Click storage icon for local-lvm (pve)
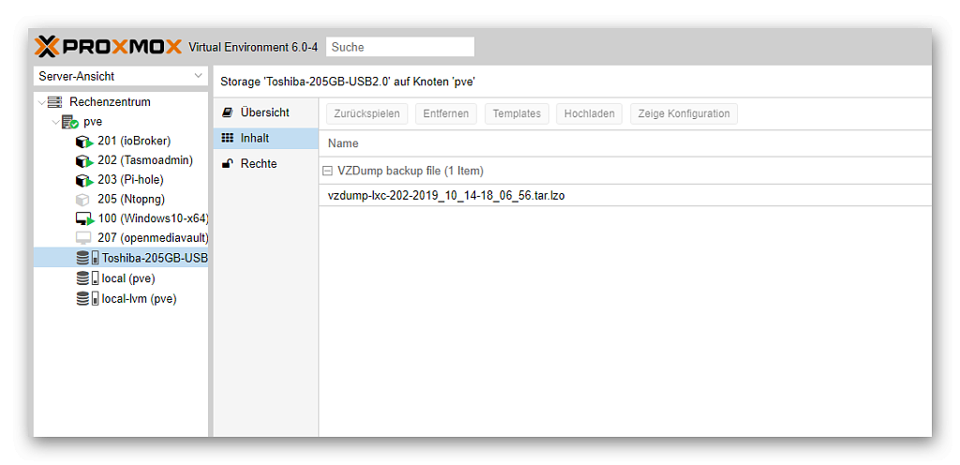The image size is (960, 465). tap(87, 299)
